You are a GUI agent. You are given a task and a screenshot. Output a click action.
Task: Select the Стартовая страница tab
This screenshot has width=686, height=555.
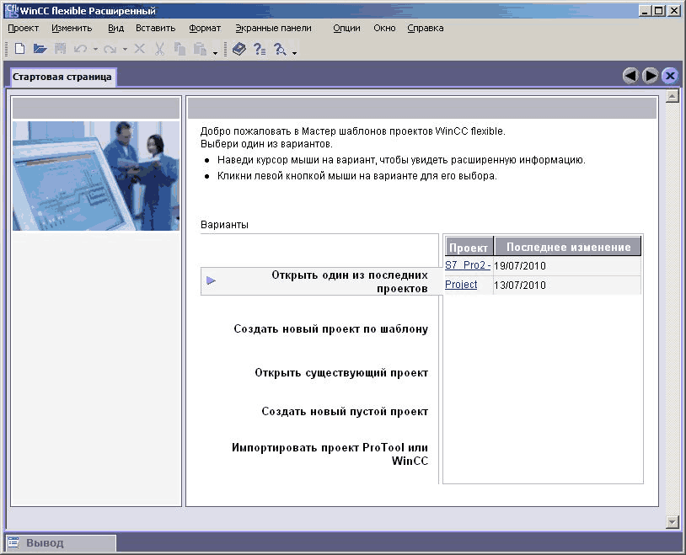click(62, 77)
